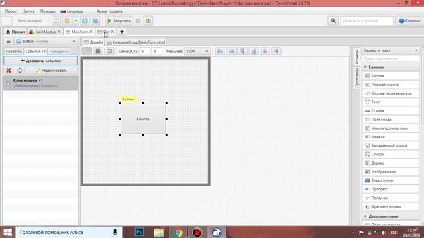Open the Иконки + текст view dropdown
Screen dimensions: 424x238
[x=390, y=50]
